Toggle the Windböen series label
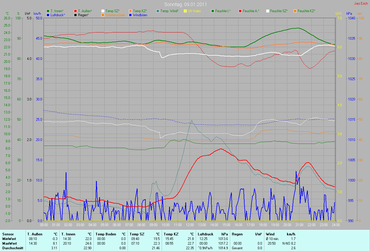The height and width of the screenshot is (251, 370). [140, 15]
